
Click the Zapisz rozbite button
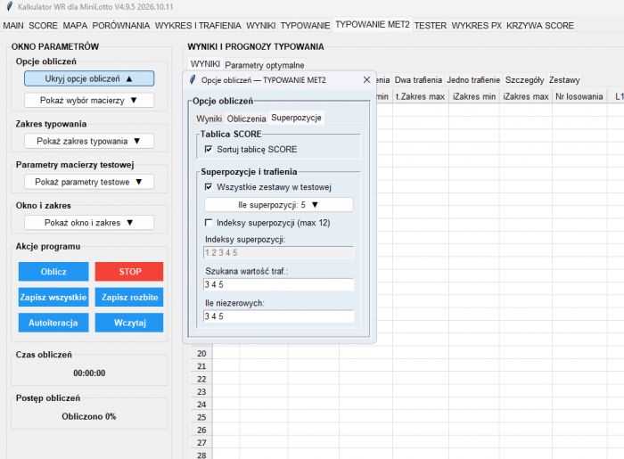129,297
